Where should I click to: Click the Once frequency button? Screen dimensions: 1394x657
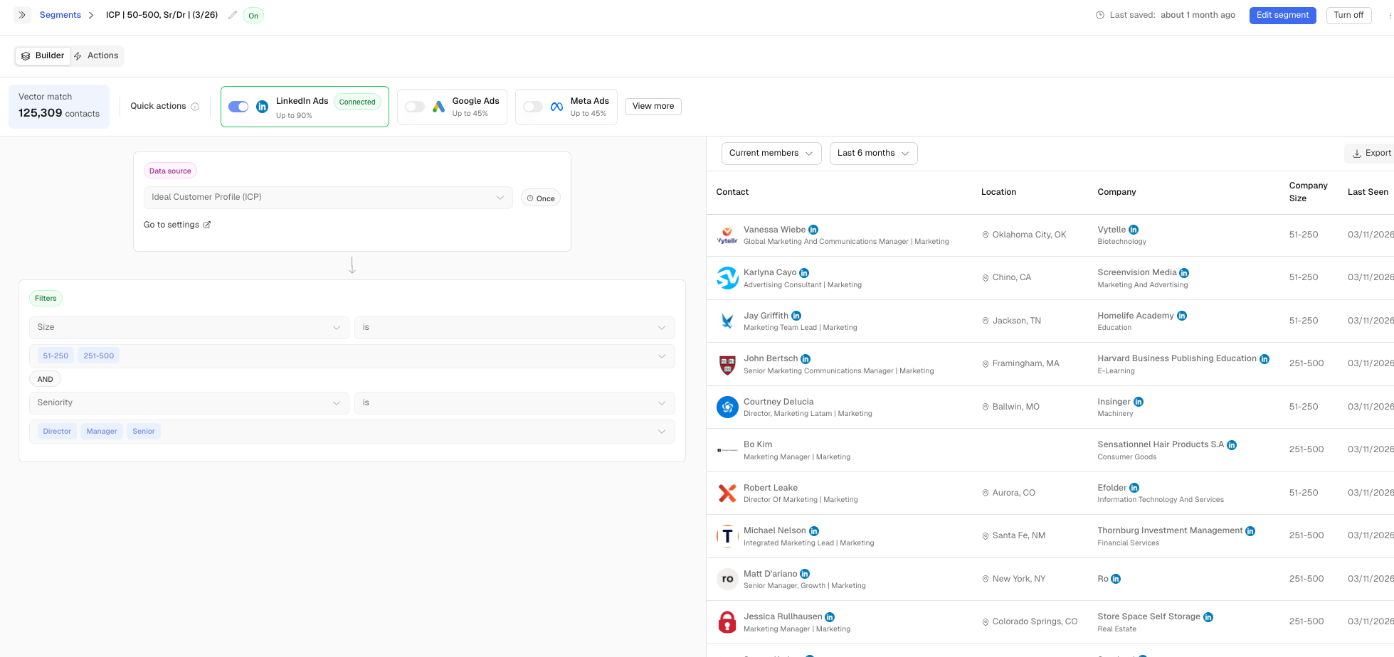[x=541, y=198]
